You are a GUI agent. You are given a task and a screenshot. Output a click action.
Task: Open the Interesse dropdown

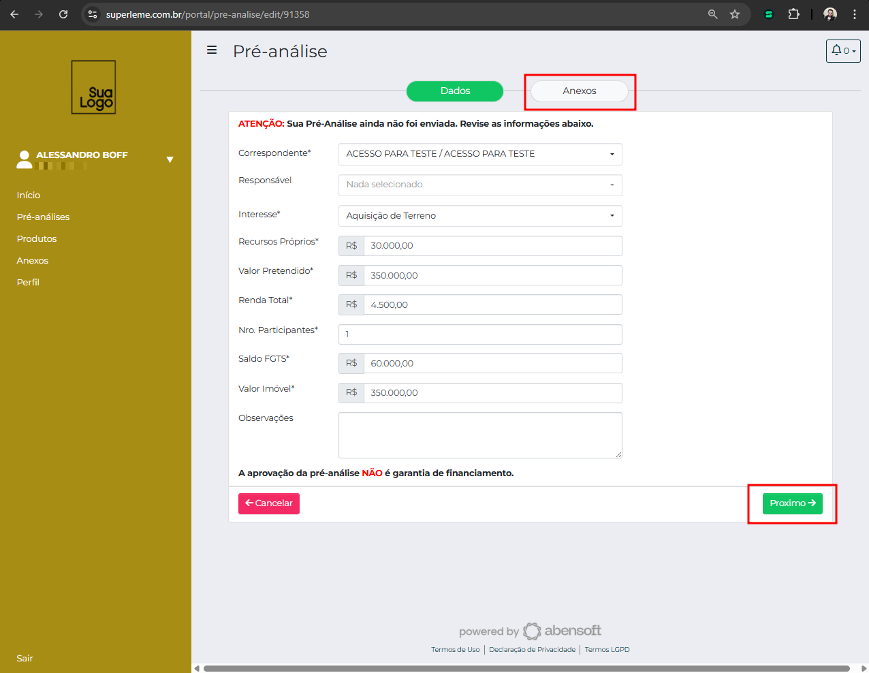[x=479, y=216]
